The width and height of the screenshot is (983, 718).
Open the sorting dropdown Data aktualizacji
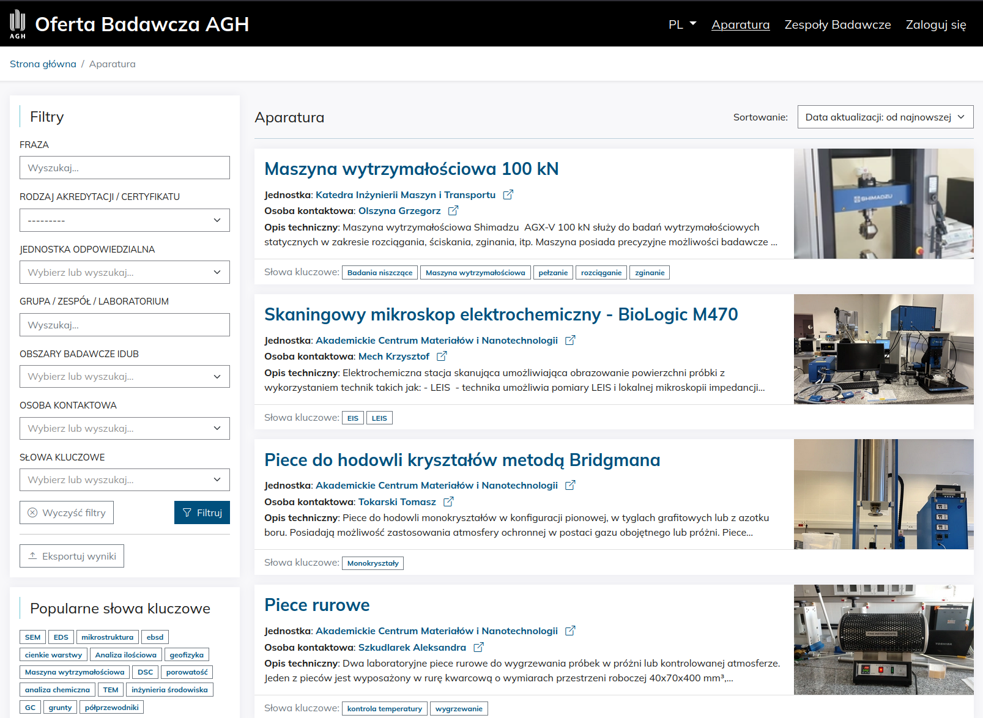885,117
